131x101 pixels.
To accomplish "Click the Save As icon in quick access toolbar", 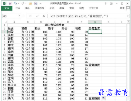I will tap(36, 3).
